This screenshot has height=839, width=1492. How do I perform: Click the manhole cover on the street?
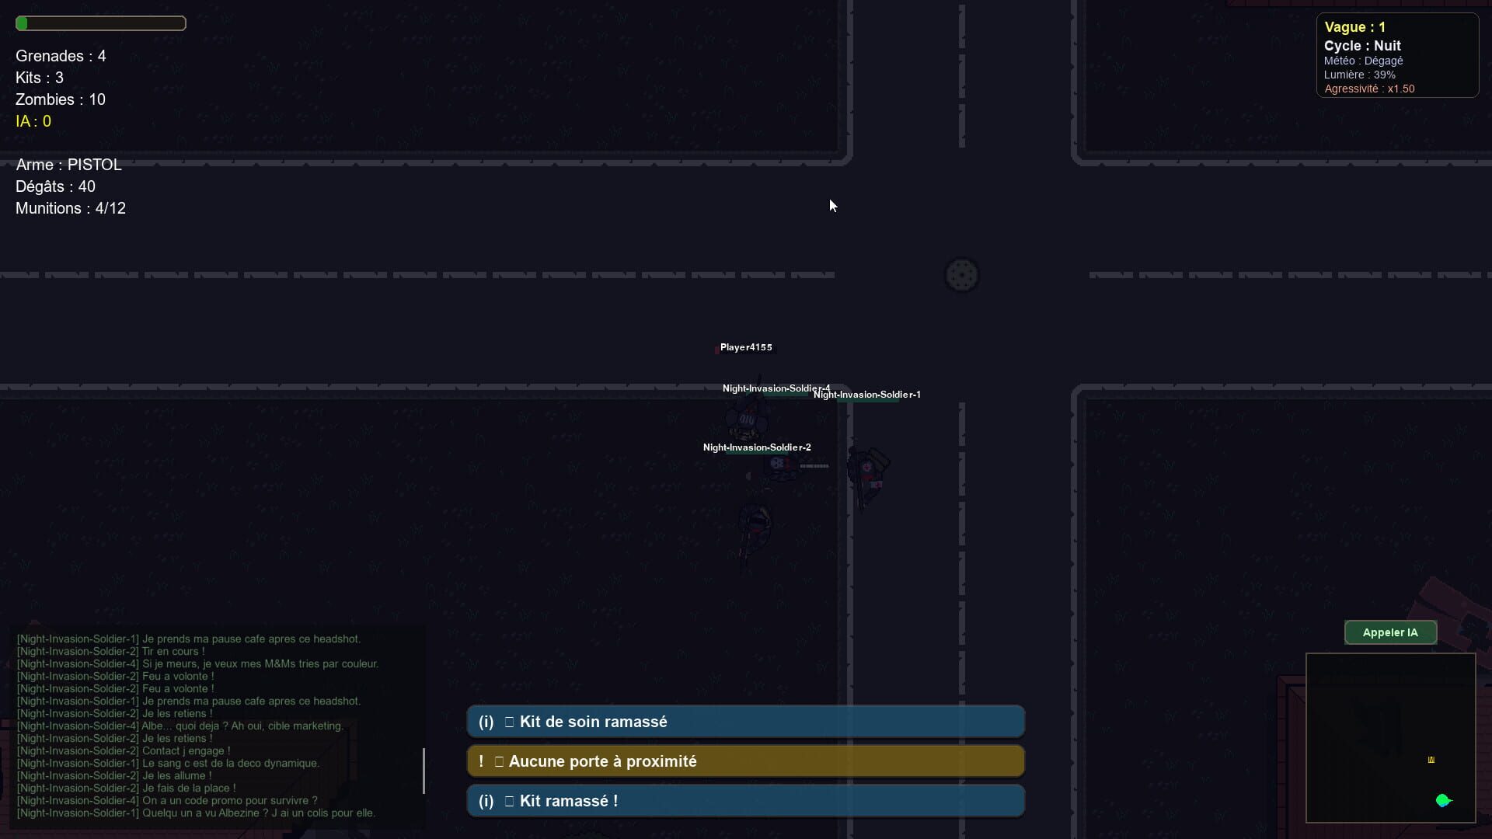[962, 275]
